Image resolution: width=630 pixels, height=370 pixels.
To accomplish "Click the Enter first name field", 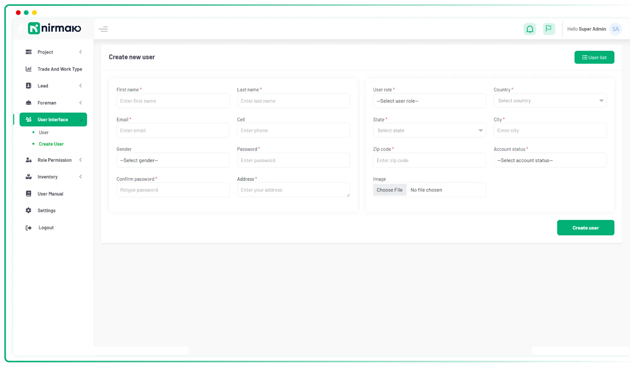I will point(172,100).
